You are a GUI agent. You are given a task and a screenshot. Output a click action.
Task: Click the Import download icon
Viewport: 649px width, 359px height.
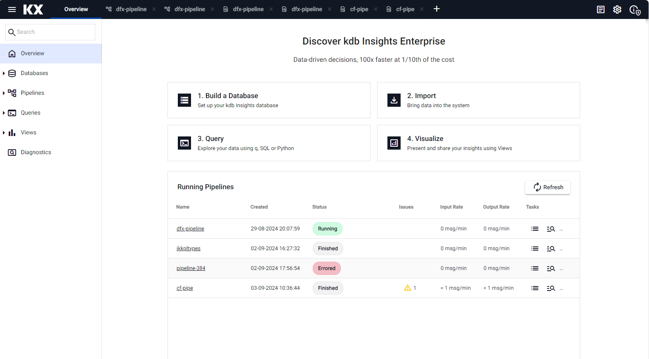[x=394, y=100]
